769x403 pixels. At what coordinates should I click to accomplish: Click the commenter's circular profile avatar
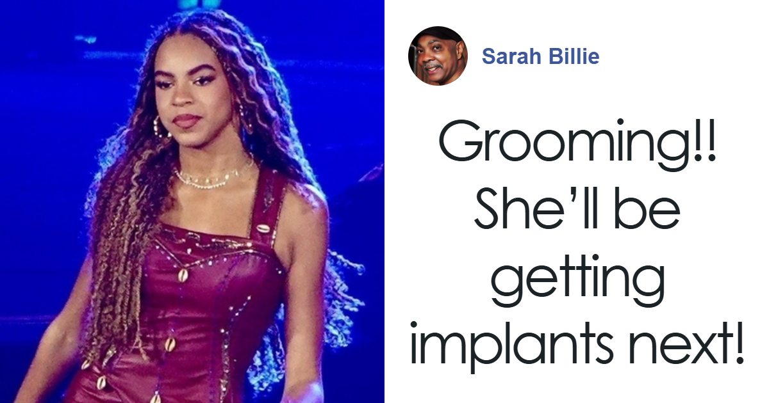(x=438, y=56)
